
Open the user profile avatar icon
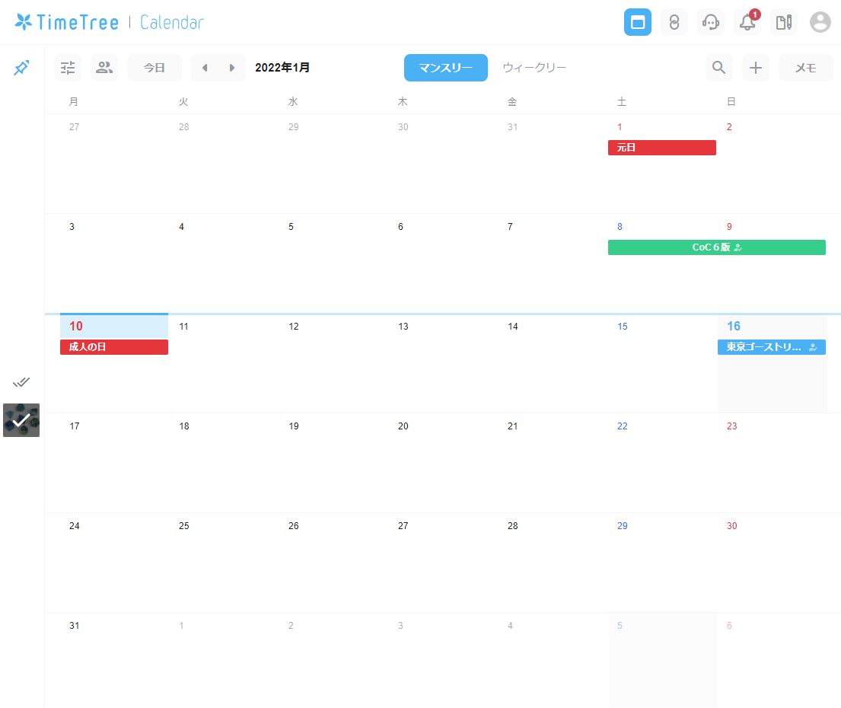point(820,23)
